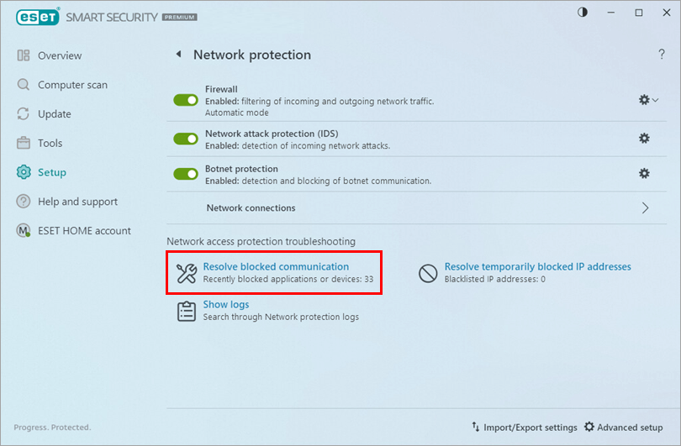Turn off Botnet protection toggle
Viewport: 681px width, 446px height.
185,174
